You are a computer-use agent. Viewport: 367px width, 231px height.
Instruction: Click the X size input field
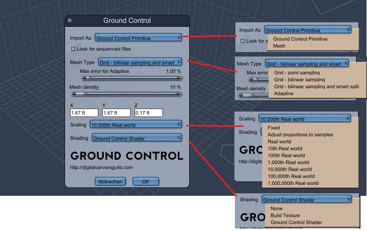(x=84, y=113)
